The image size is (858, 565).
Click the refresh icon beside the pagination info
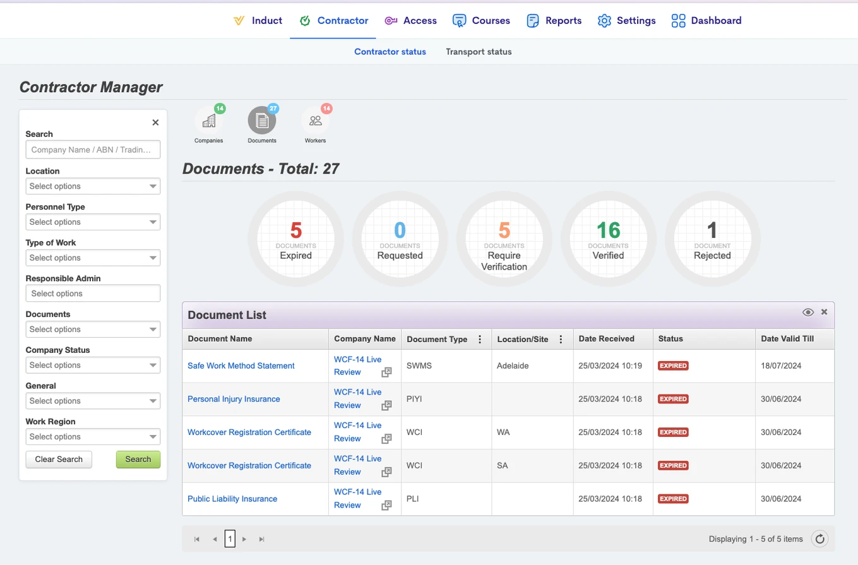[819, 539]
